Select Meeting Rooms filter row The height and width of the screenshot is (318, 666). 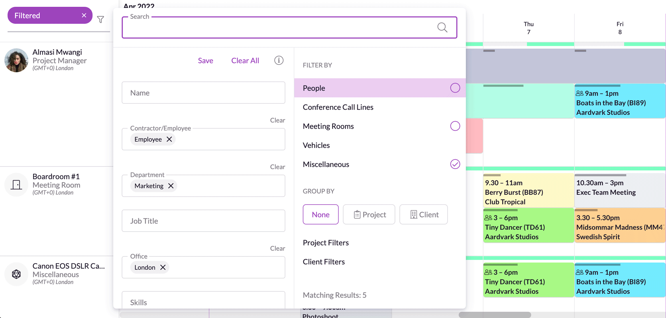(x=380, y=126)
